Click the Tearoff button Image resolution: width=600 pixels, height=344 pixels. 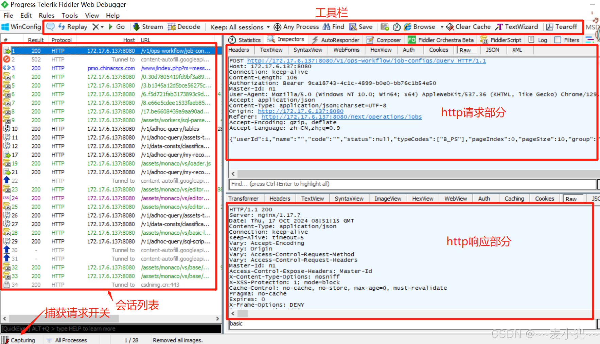[562, 27]
